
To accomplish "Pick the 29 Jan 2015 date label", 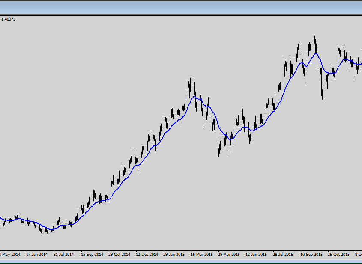I will [x=174, y=255].
